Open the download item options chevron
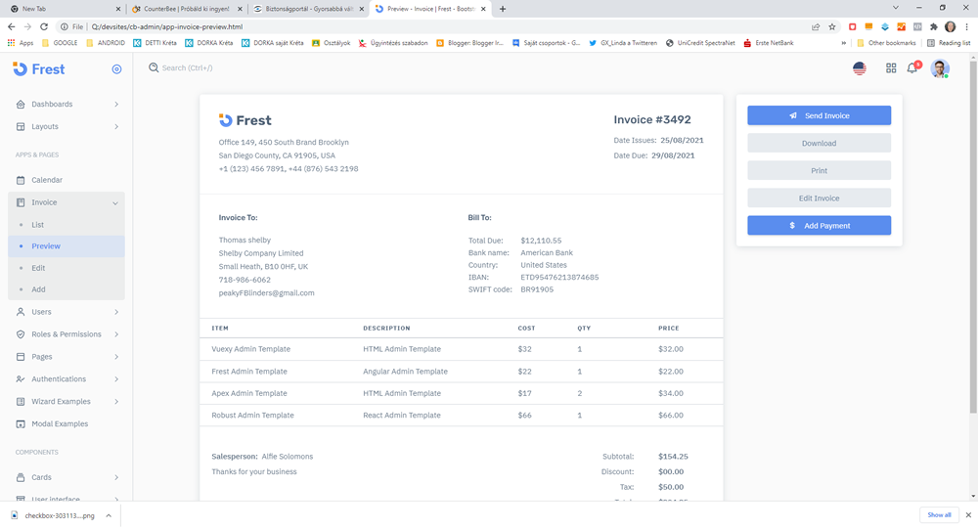Viewport: 978px width, 530px height. click(x=108, y=515)
